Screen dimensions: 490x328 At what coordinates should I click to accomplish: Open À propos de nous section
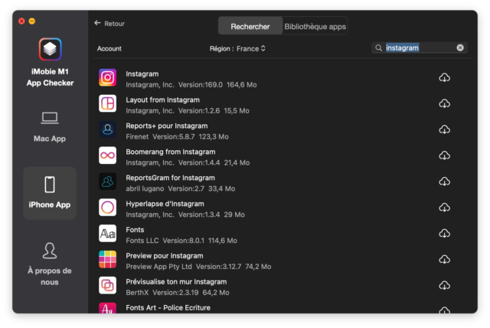pyautogui.click(x=50, y=264)
